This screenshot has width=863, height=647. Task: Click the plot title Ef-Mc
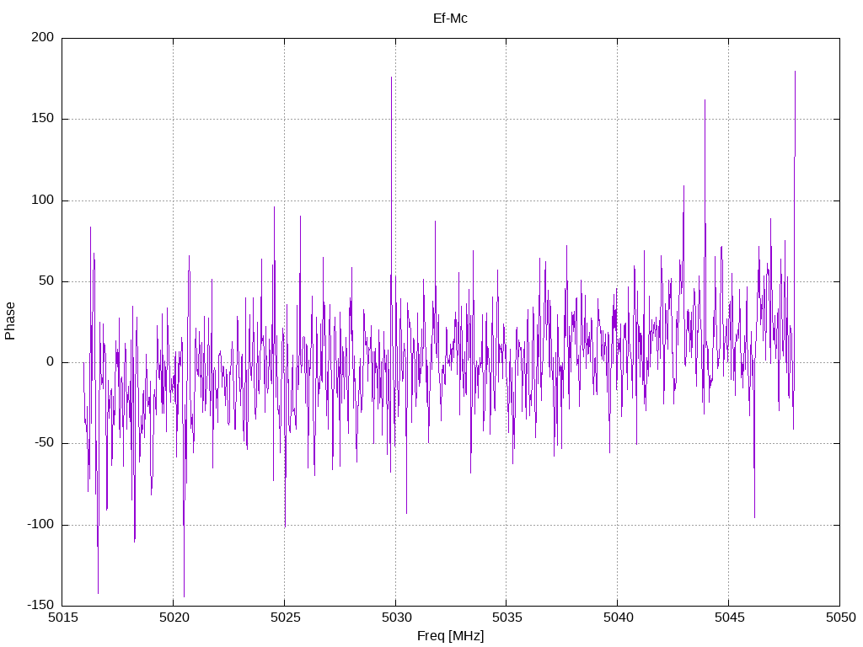coord(450,19)
